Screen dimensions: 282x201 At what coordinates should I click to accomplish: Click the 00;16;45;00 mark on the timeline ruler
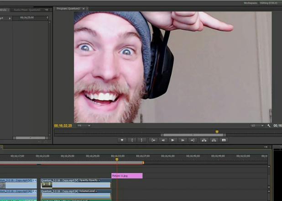pos(193,156)
